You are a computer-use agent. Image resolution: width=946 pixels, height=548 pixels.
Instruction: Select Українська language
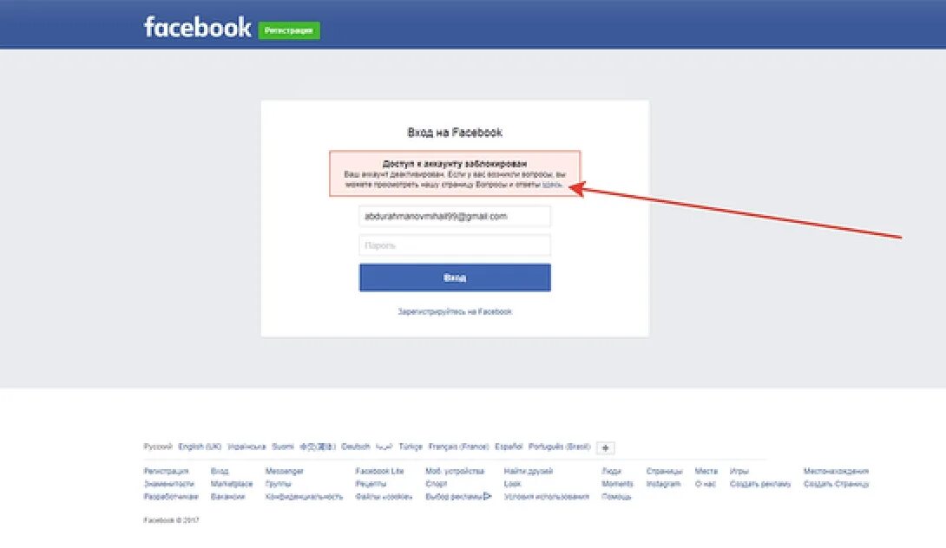246,447
